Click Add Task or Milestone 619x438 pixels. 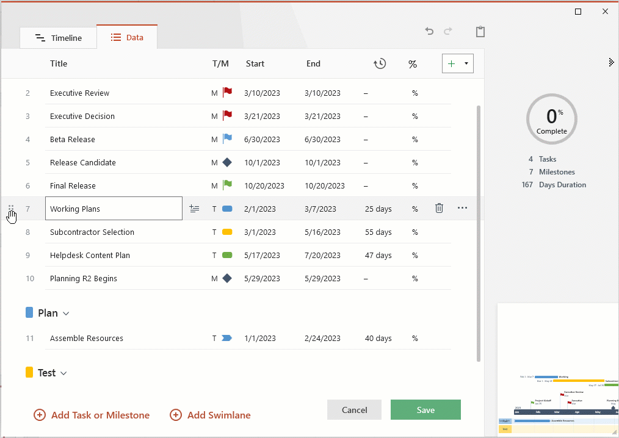[x=92, y=415]
